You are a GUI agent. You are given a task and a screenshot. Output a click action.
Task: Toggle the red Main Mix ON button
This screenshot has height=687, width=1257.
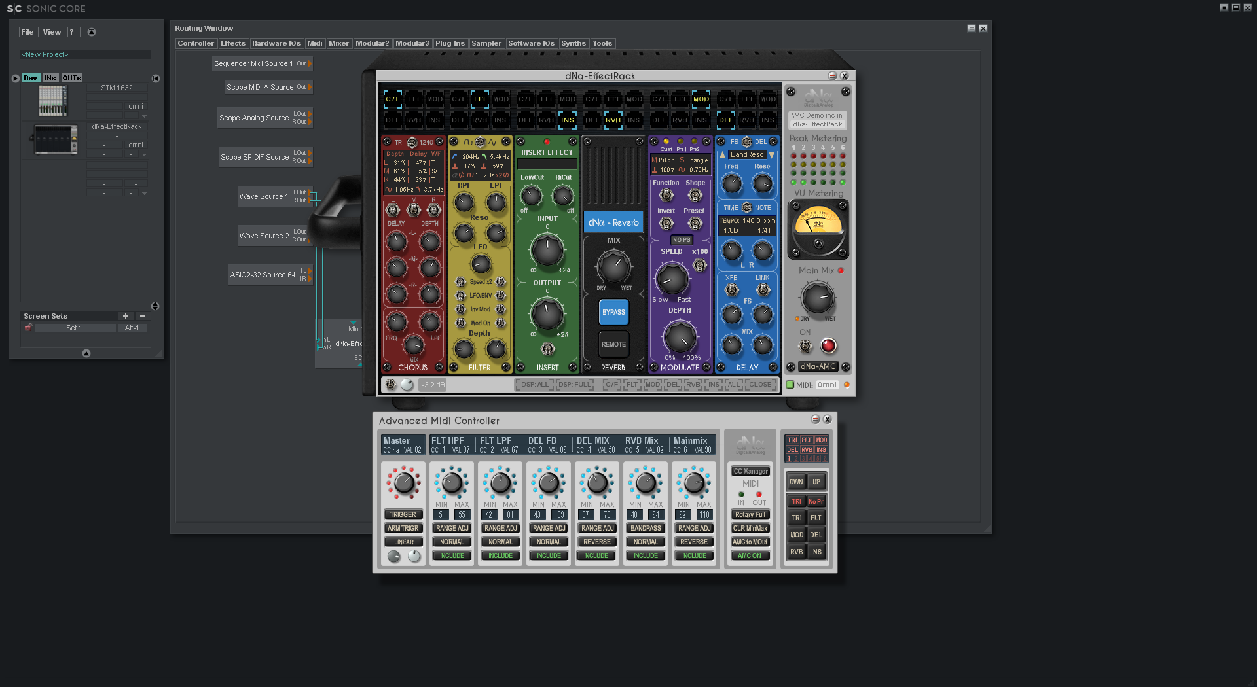point(828,345)
